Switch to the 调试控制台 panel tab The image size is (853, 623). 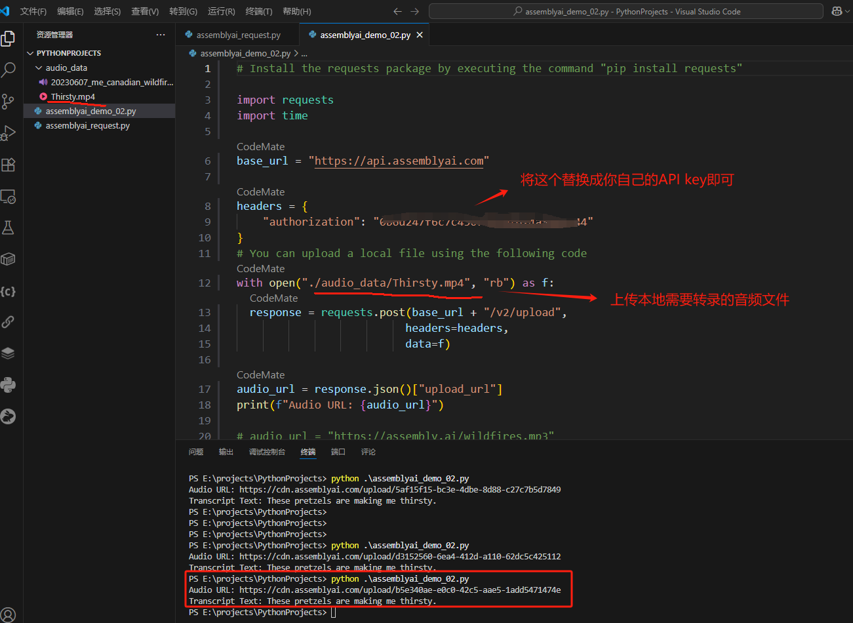pos(267,452)
